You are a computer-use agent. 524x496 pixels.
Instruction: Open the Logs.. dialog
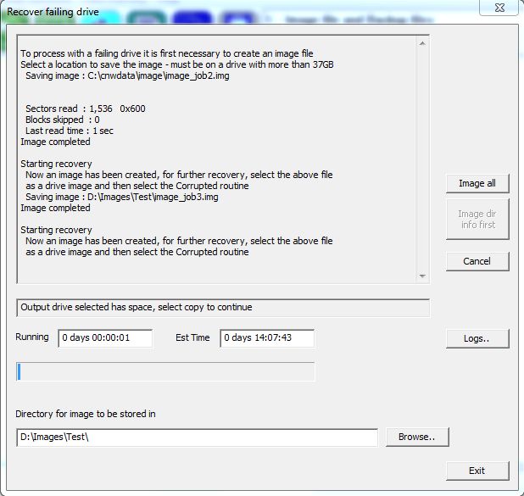[x=477, y=338]
